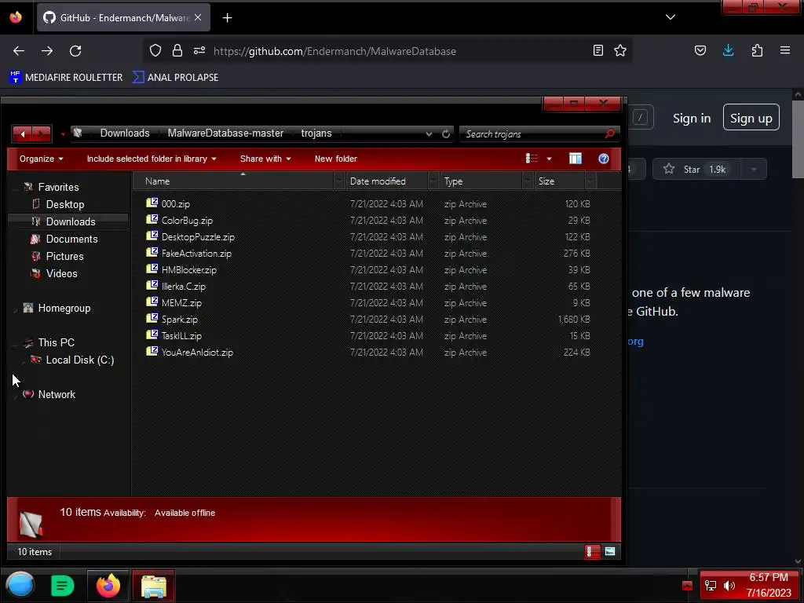Screen dimensions: 804x603
Task: Click the GitHub page vertical scrollbar
Action: 798,140
